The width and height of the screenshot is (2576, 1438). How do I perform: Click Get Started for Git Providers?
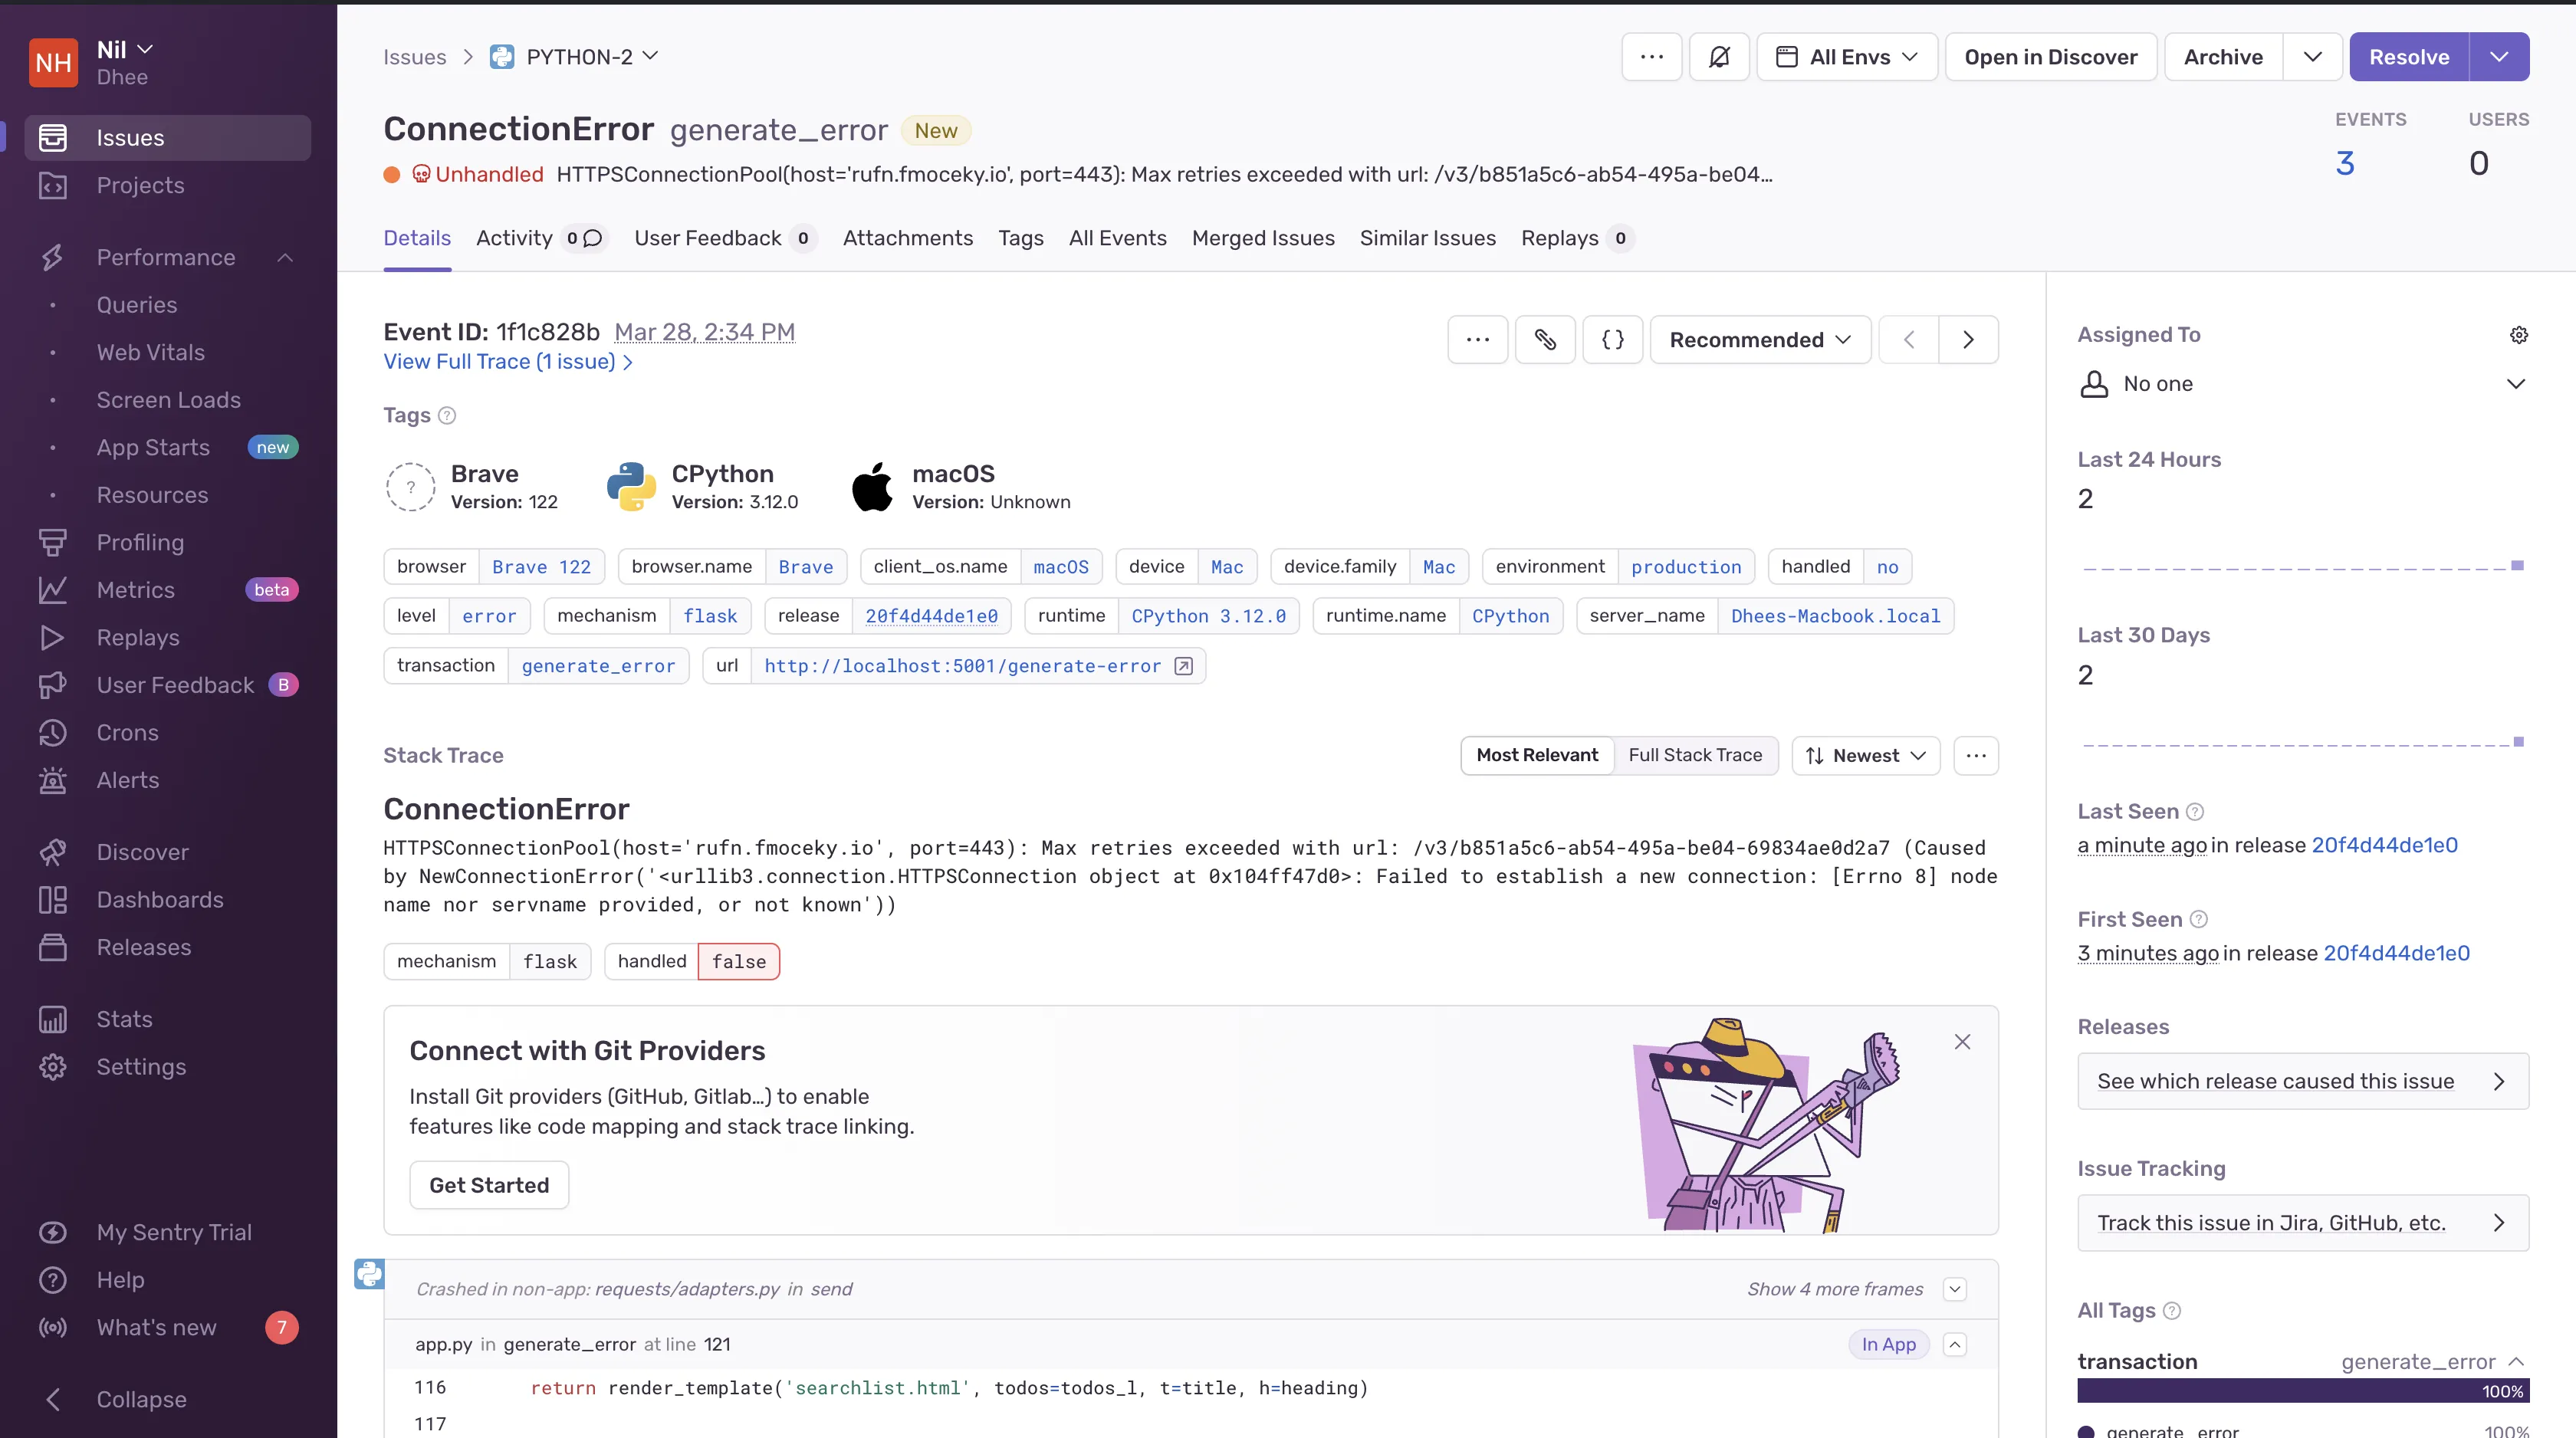pyautogui.click(x=488, y=1185)
